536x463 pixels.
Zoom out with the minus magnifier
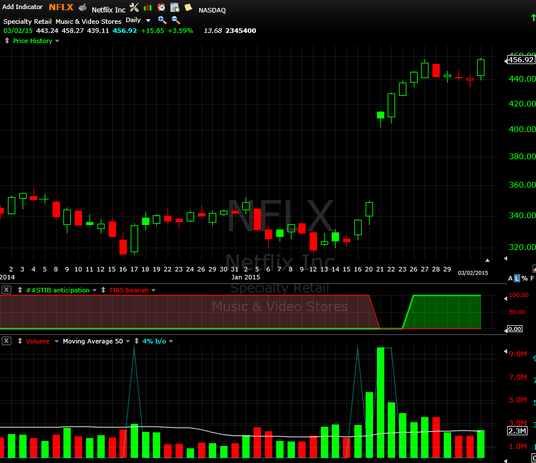click(x=175, y=20)
